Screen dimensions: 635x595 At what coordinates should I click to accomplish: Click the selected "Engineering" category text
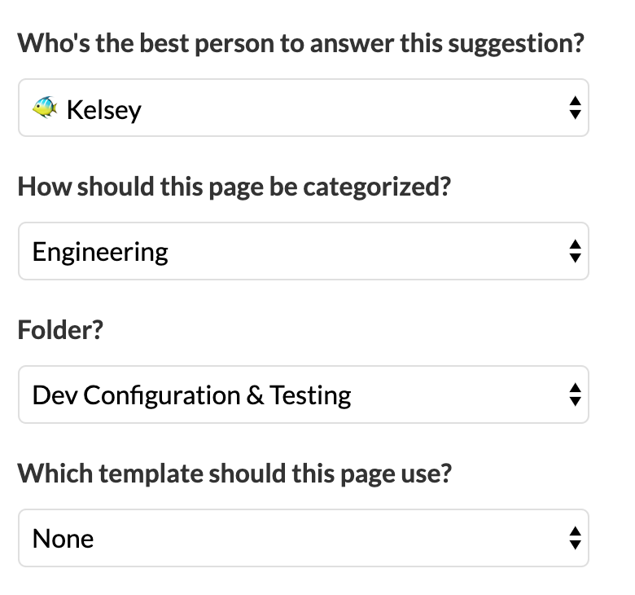pos(100,252)
